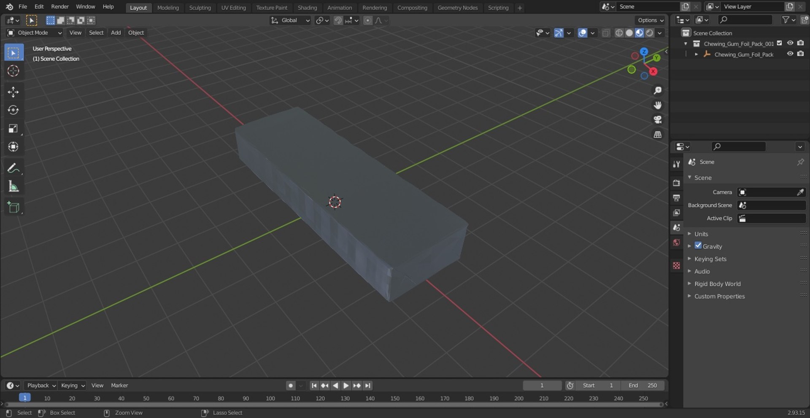Switch viewport to Rendered shading
This screenshot has width=810, height=418.
(650, 33)
